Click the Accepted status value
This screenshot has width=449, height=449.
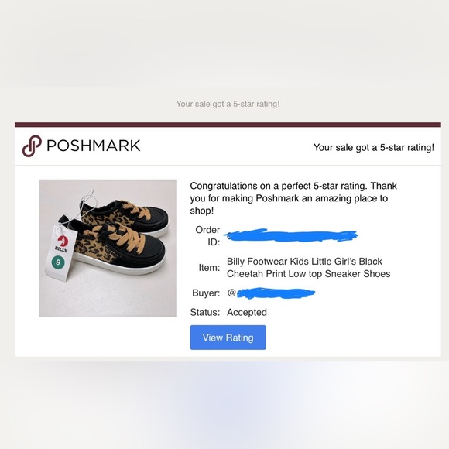pos(247,312)
